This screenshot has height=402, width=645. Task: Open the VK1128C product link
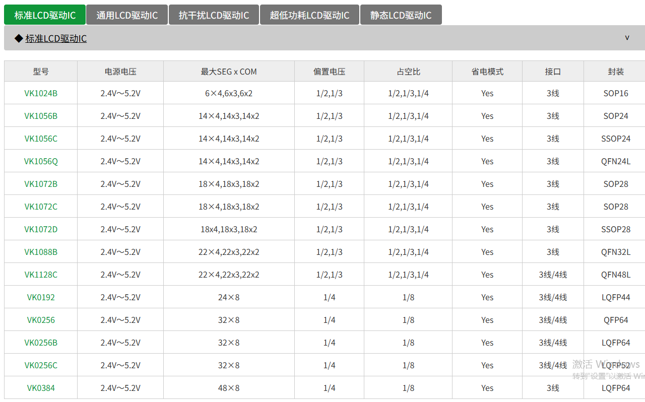41,275
